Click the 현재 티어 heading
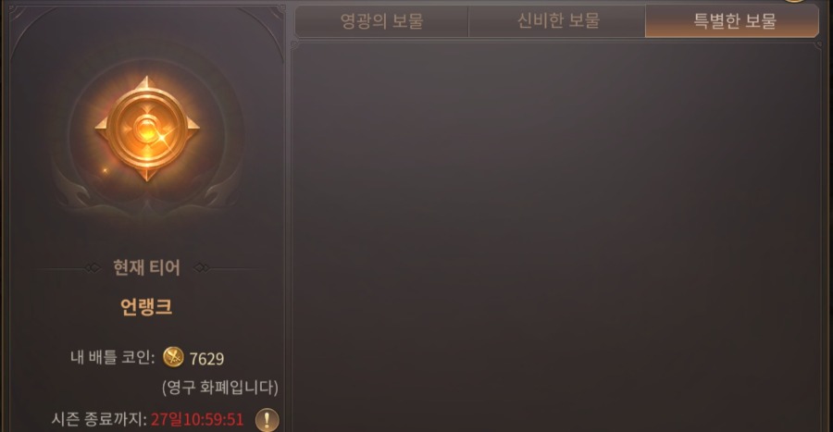833x432 pixels. (146, 267)
